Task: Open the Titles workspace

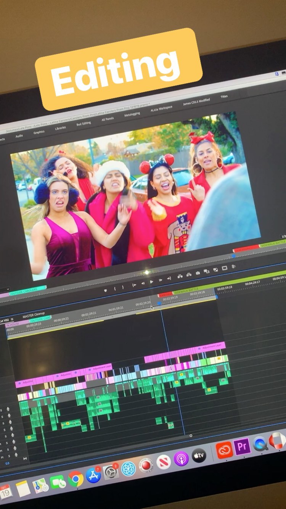Action: click(224, 96)
